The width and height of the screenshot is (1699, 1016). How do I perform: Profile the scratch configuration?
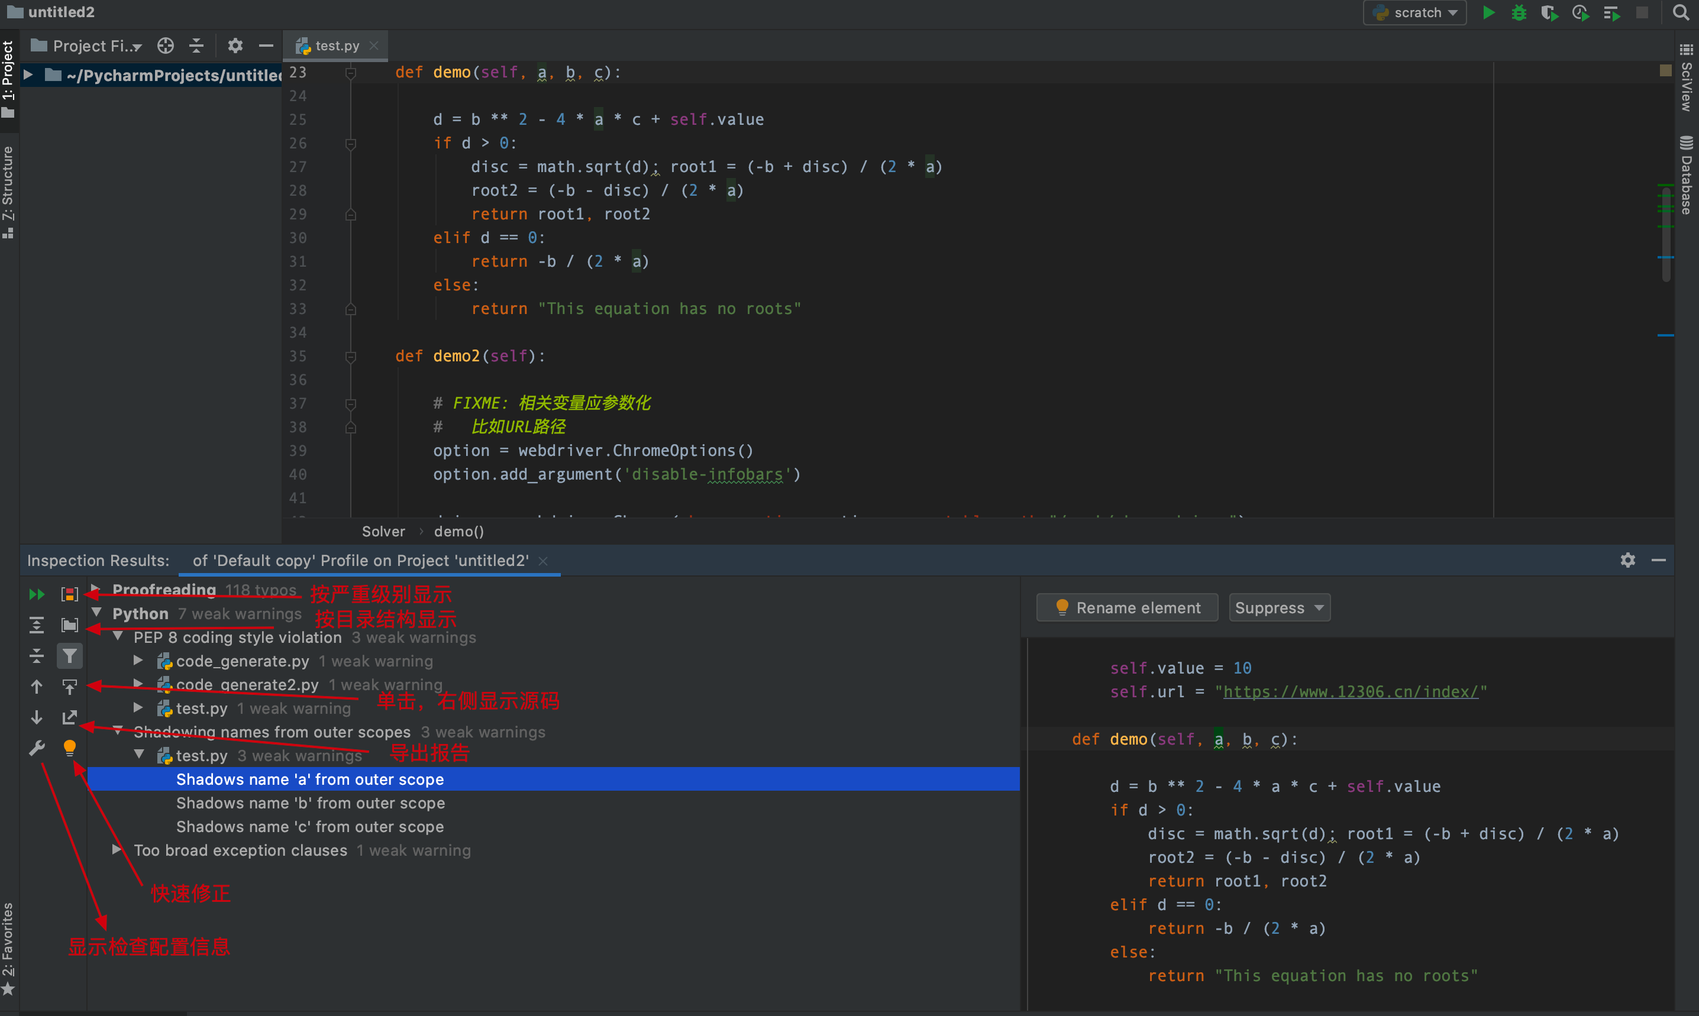click(x=1581, y=12)
